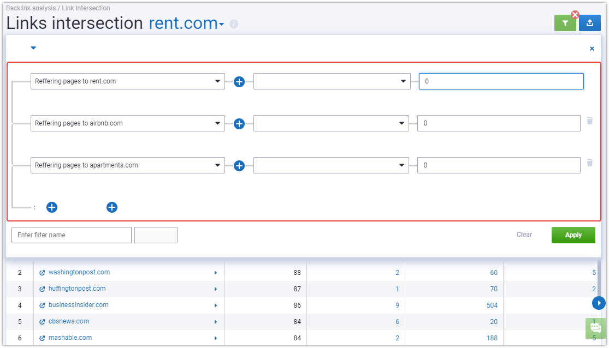Close the filter panel with blue X

[592, 49]
